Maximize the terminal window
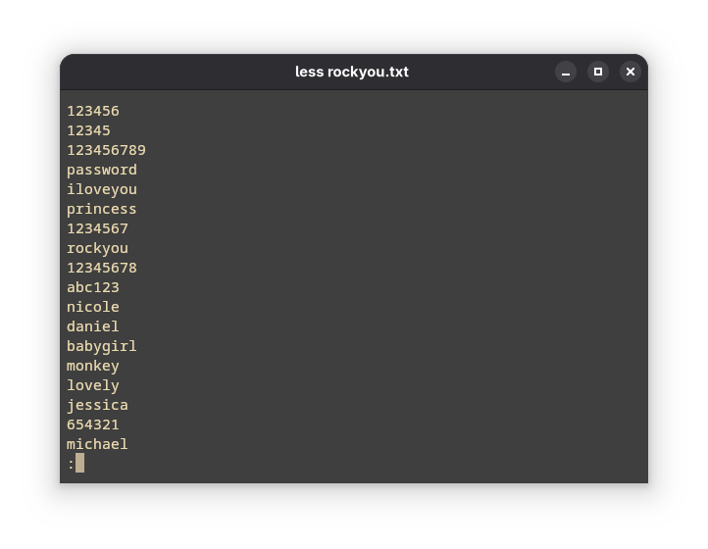708x549 pixels. click(x=598, y=72)
